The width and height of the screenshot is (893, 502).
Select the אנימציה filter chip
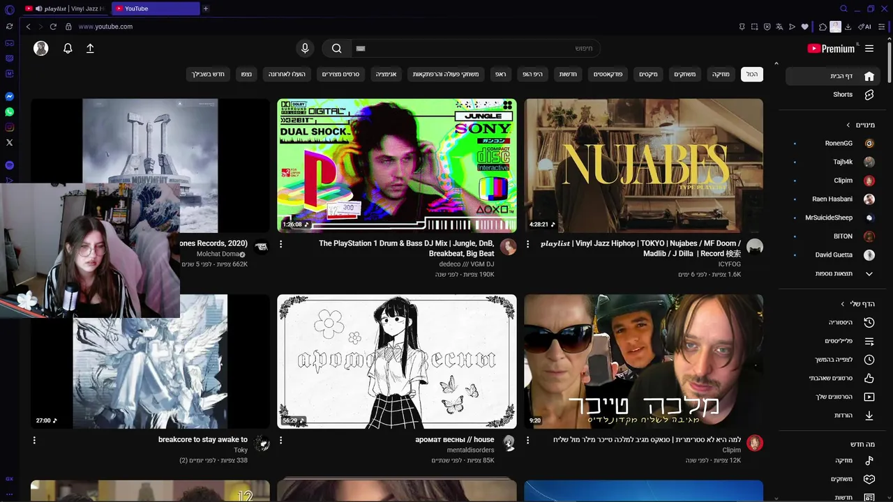(386, 74)
